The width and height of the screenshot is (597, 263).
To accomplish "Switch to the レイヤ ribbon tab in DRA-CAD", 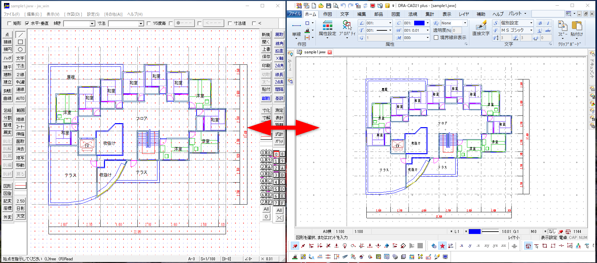I will pyautogui.click(x=464, y=14).
